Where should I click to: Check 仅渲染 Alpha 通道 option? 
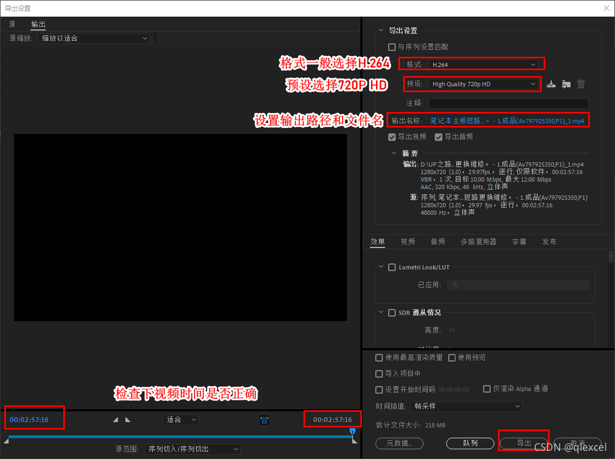[487, 388]
